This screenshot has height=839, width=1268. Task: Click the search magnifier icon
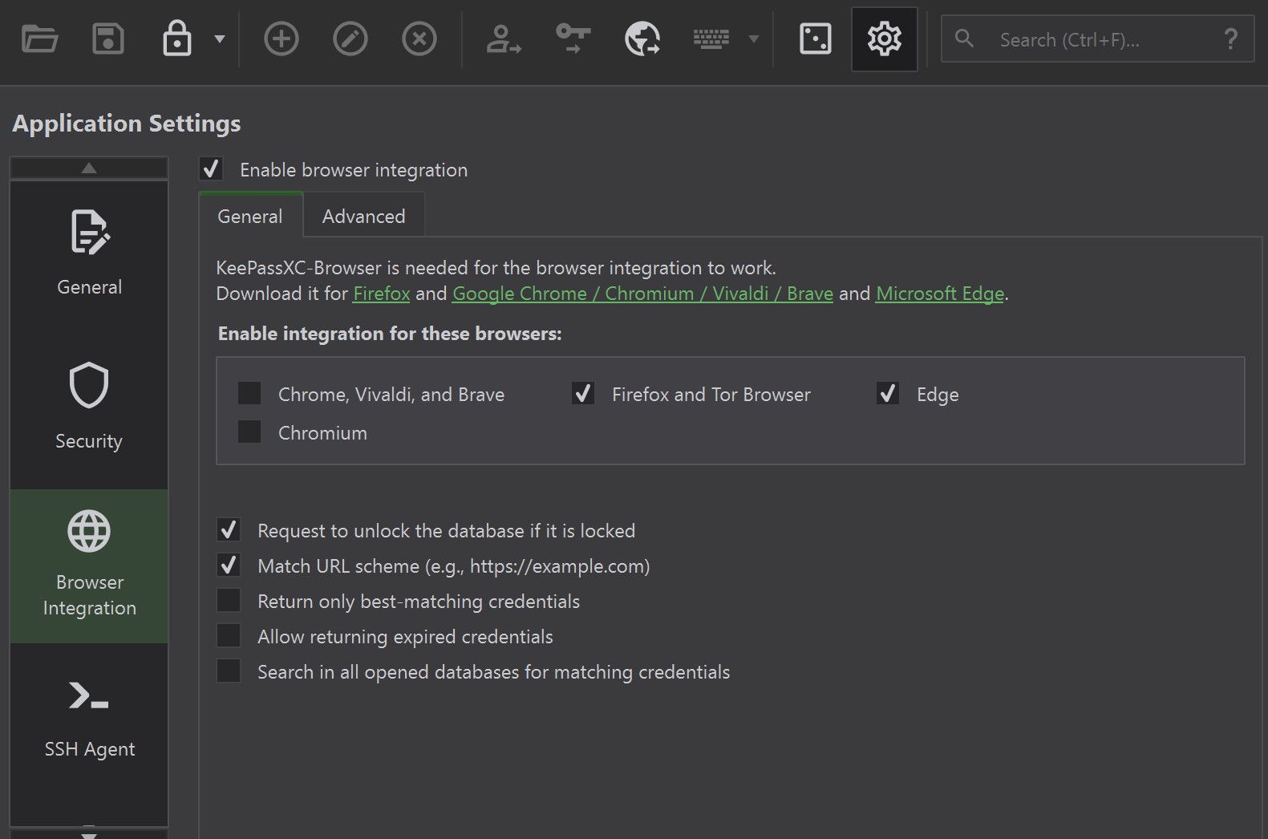click(965, 39)
